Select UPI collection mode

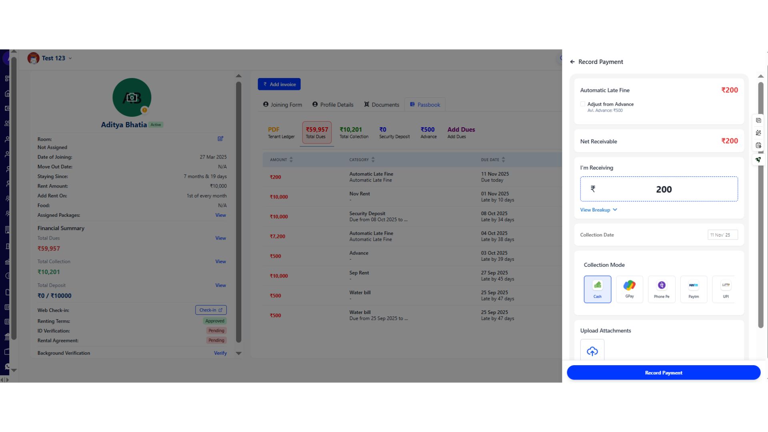tap(725, 289)
